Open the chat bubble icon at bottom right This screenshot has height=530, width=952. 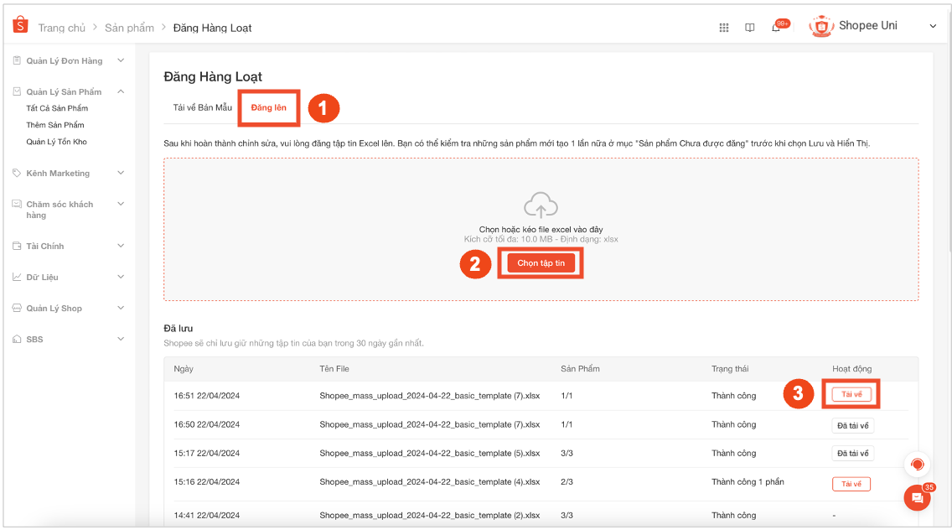click(917, 497)
